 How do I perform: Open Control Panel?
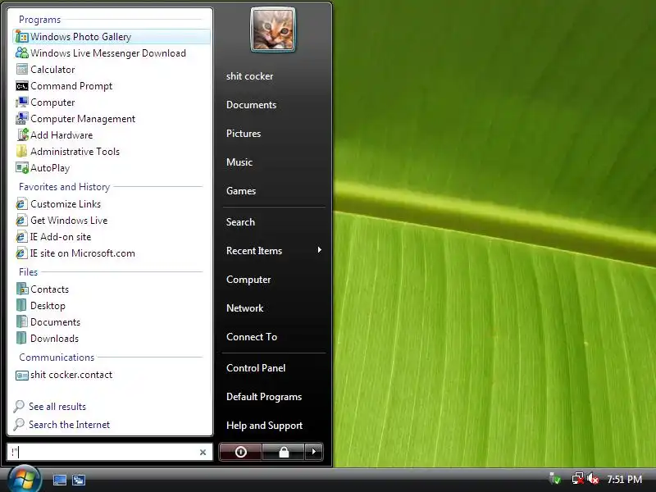256,368
